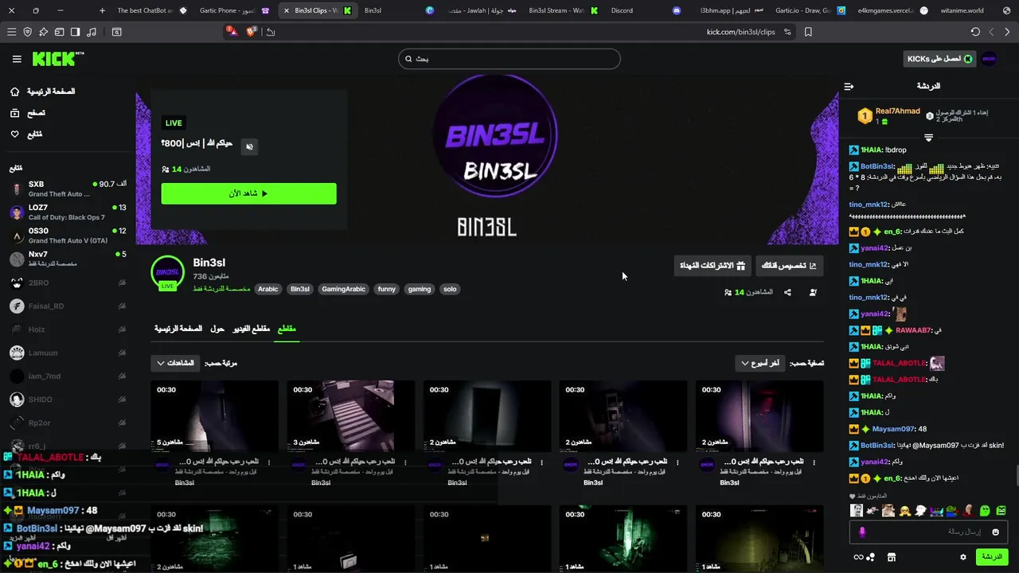Expand the pinned gift message chevron in chat
1019x573 pixels.
pyautogui.click(x=928, y=138)
